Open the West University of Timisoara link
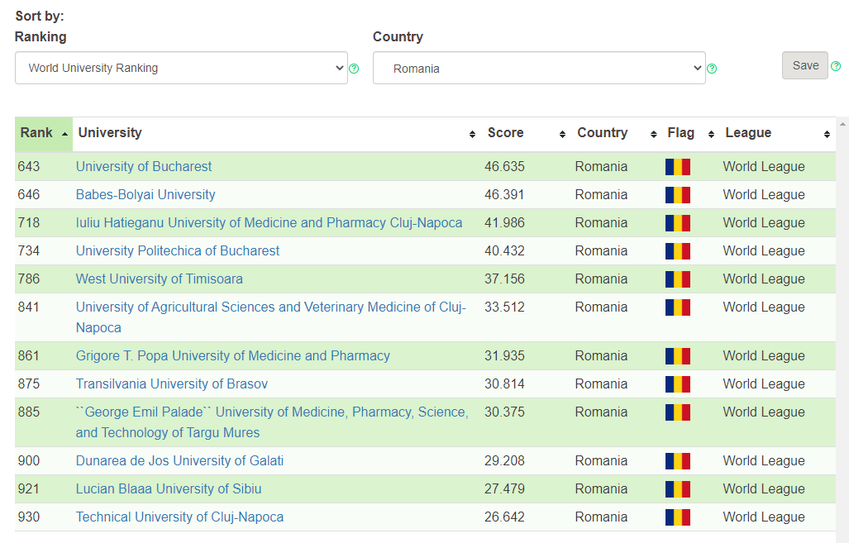The height and width of the screenshot is (543, 849). (159, 279)
